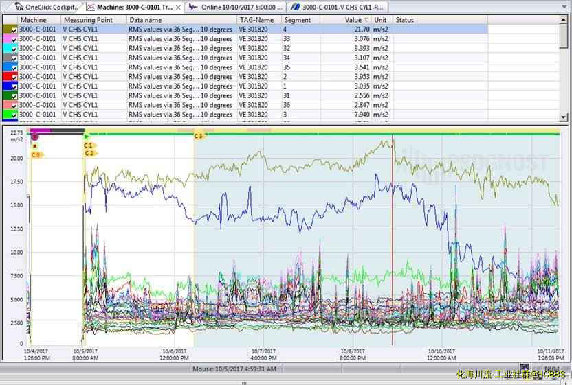The width and height of the screenshot is (572, 385).
Task: Select the value cell 2.556
Action: point(345,95)
